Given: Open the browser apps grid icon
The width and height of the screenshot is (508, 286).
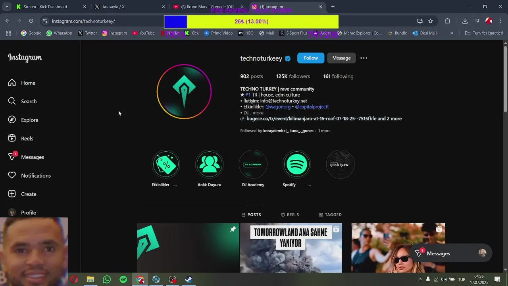Looking at the screenshot, I should [x=9, y=33].
